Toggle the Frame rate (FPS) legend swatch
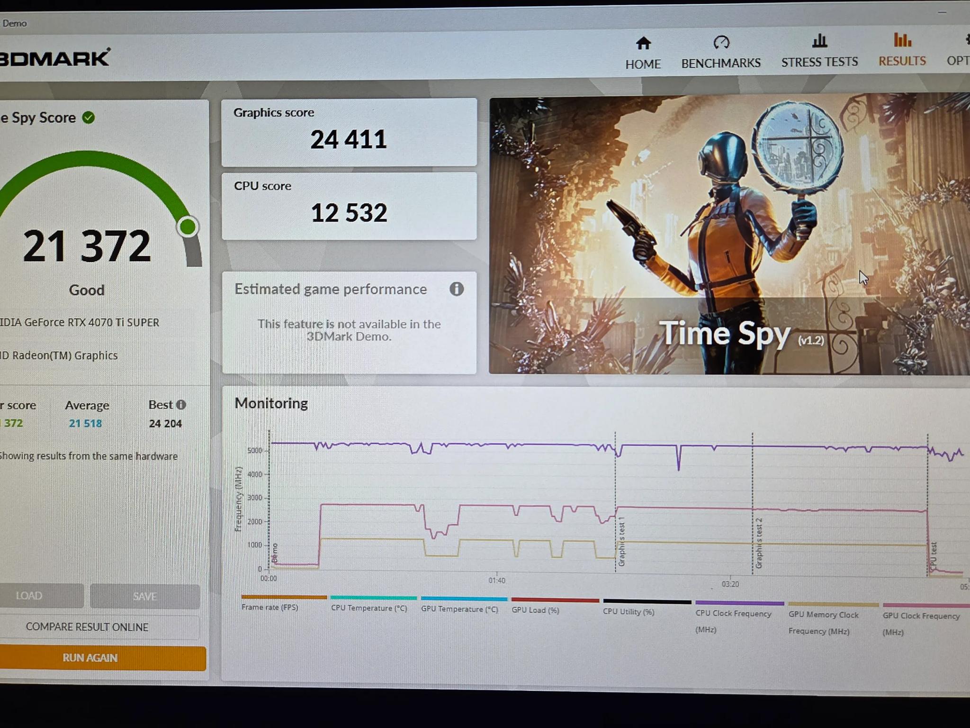Image resolution: width=970 pixels, height=728 pixels. click(284, 598)
